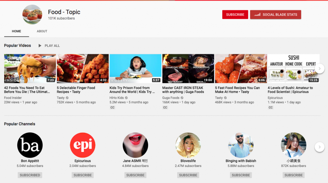Screen dimensions: 328x183
Task: Go to Tasty channel link under Finger Food video
Action: tap(61, 98)
